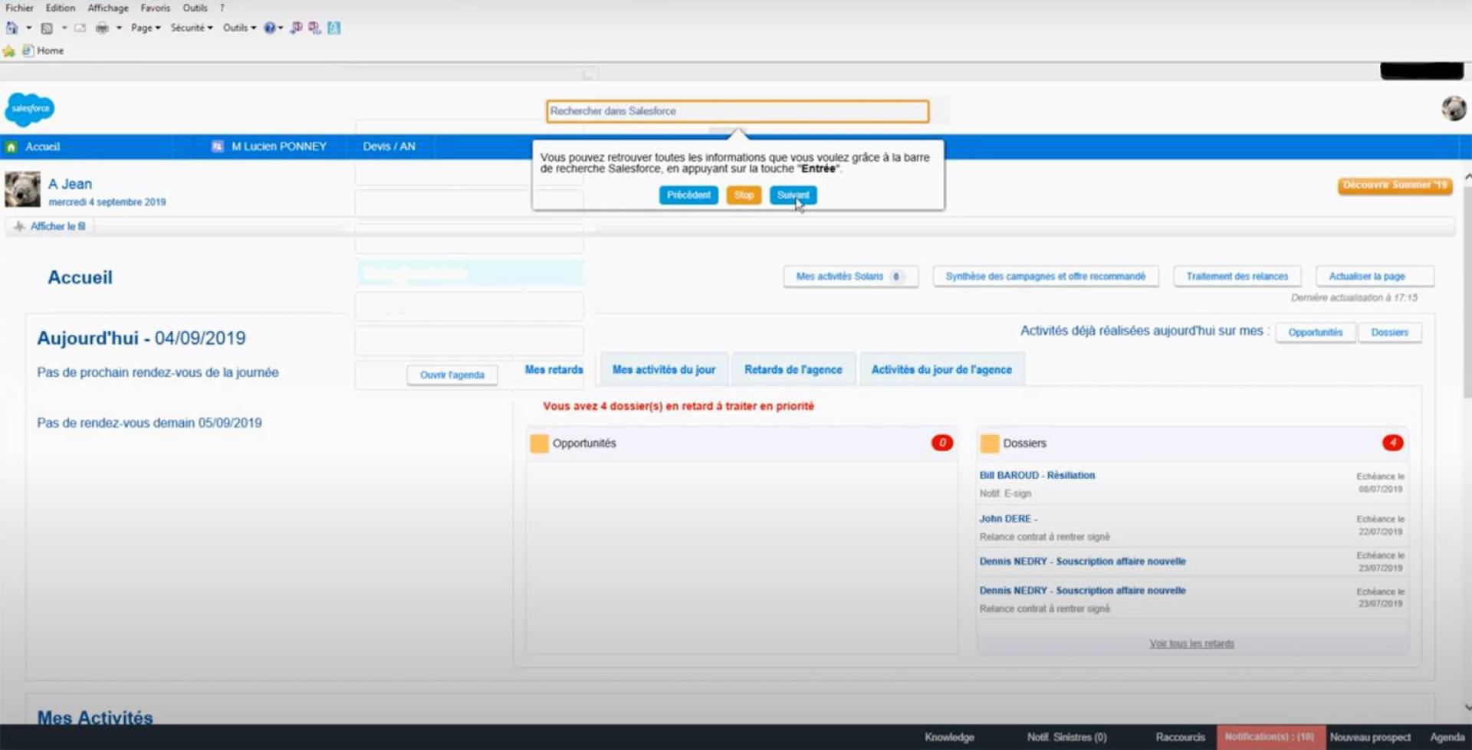The image size is (1472, 750).
Task: Click the Salesforce cloud logo
Action: (30, 110)
